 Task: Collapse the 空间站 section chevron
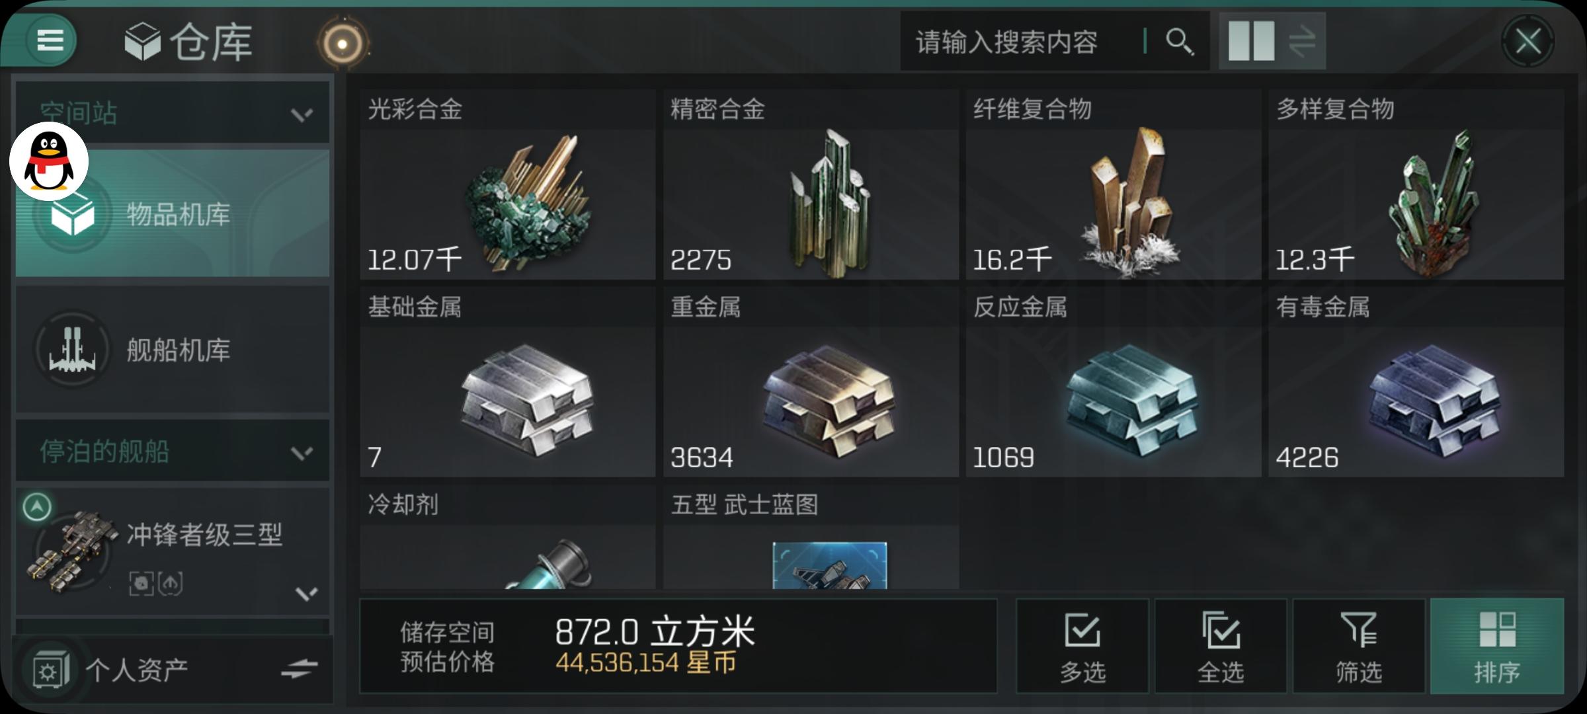[x=302, y=115]
